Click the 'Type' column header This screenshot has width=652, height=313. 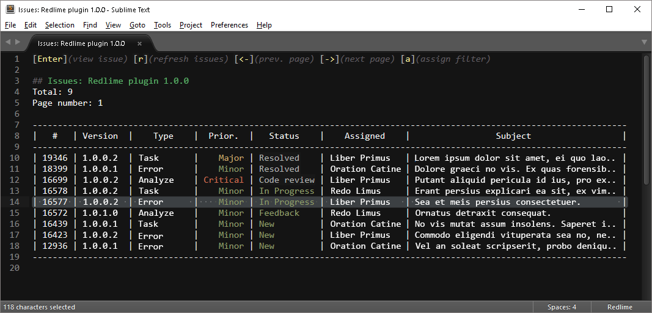163,136
